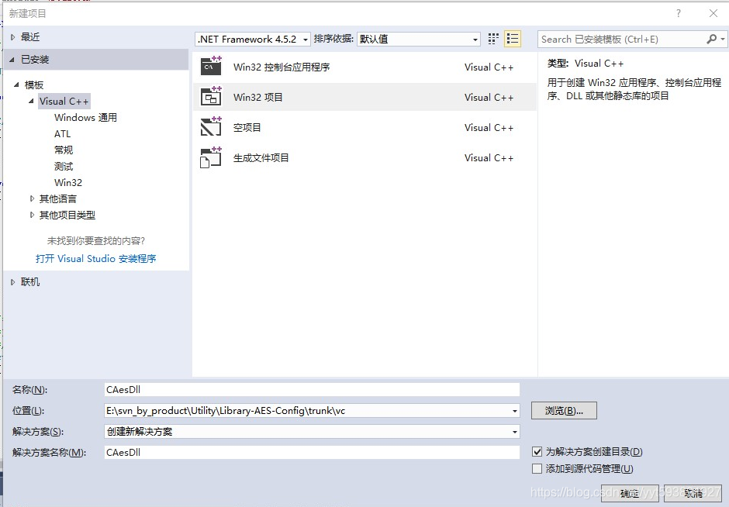Viewport: 729px width, 507px height.
Task: Expand the 其他语言 tree node
Action: pos(32,198)
